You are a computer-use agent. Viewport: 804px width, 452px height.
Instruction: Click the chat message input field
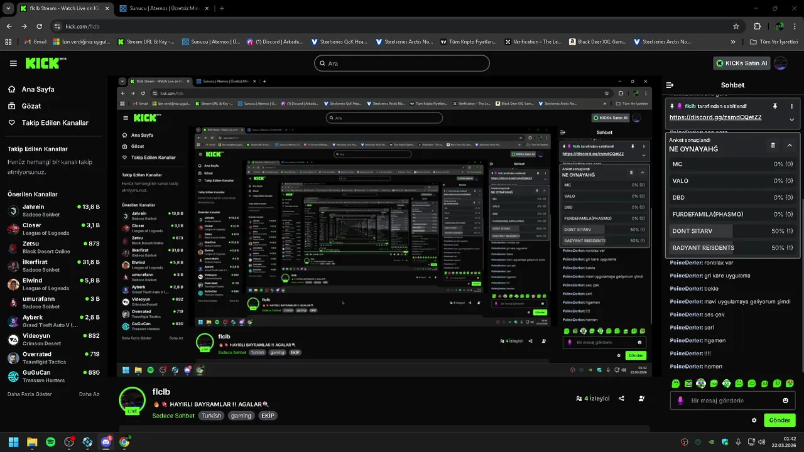pyautogui.click(x=732, y=401)
